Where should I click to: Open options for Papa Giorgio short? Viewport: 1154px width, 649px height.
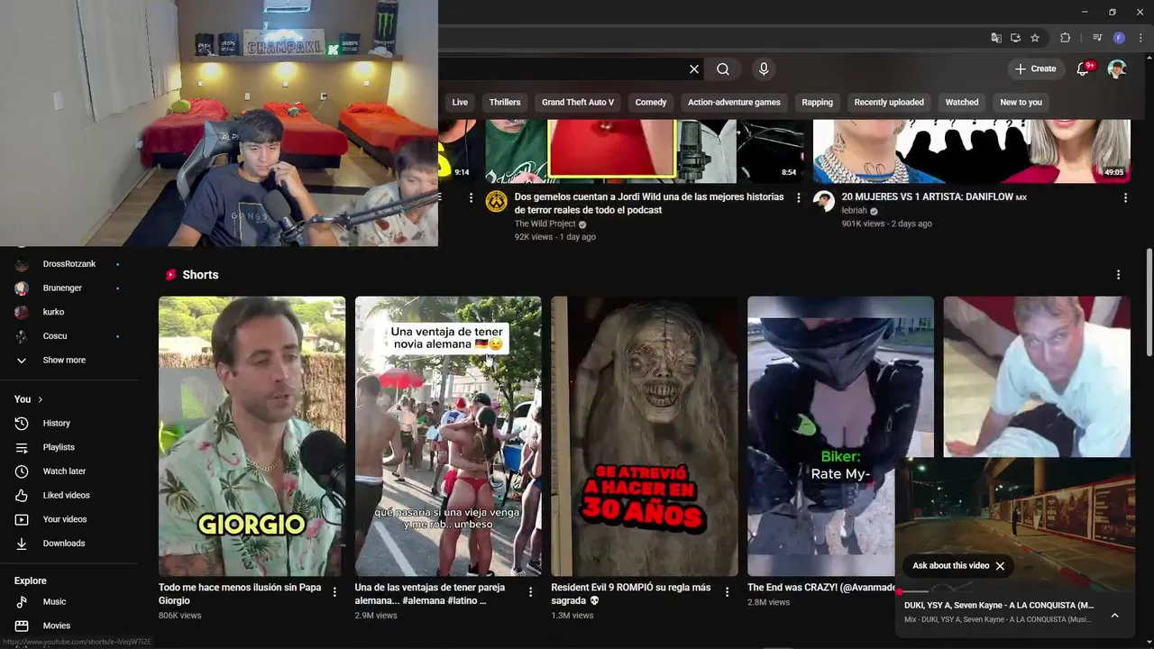[334, 592]
